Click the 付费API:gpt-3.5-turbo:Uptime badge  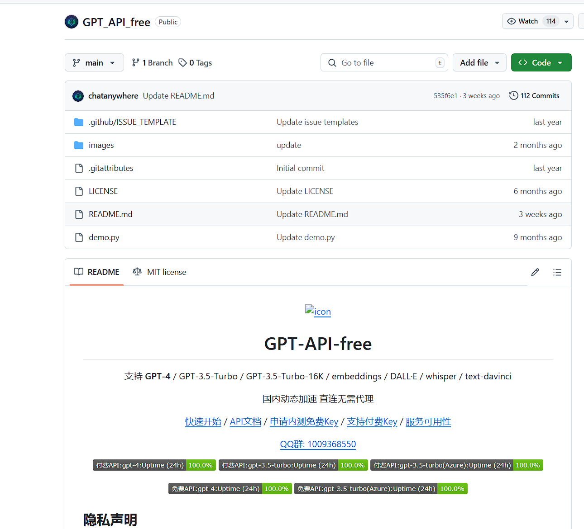[293, 465]
